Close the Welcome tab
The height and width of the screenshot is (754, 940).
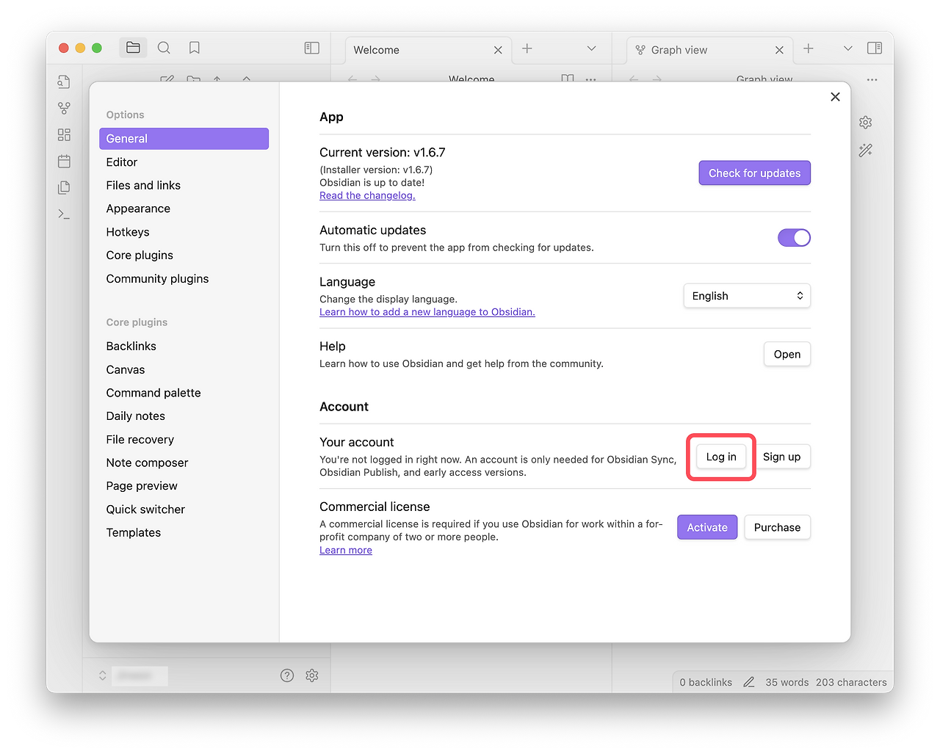click(x=498, y=50)
